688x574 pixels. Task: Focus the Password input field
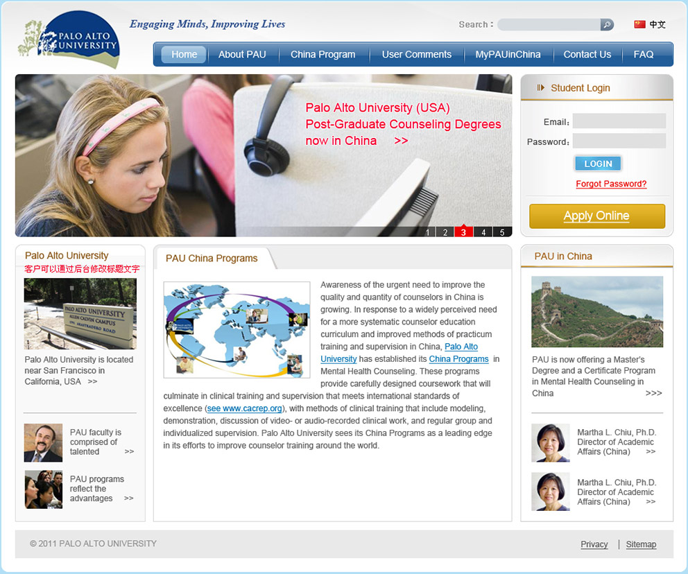619,141
